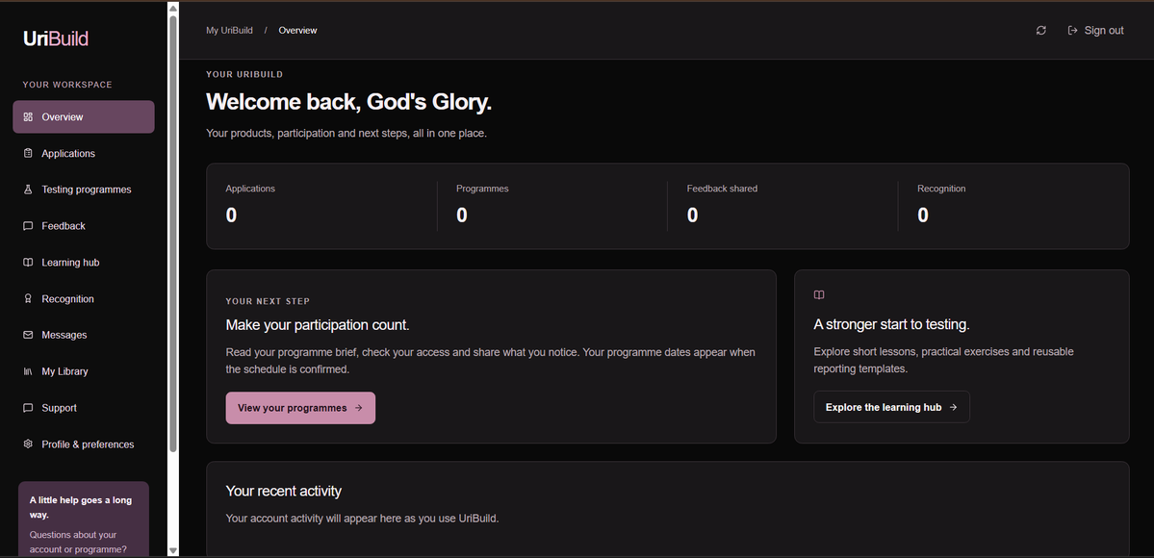Screen dimensions: 1154x558
Task: Click the View your programmes button
Action: pyautogui.click(x=300, y=408)
